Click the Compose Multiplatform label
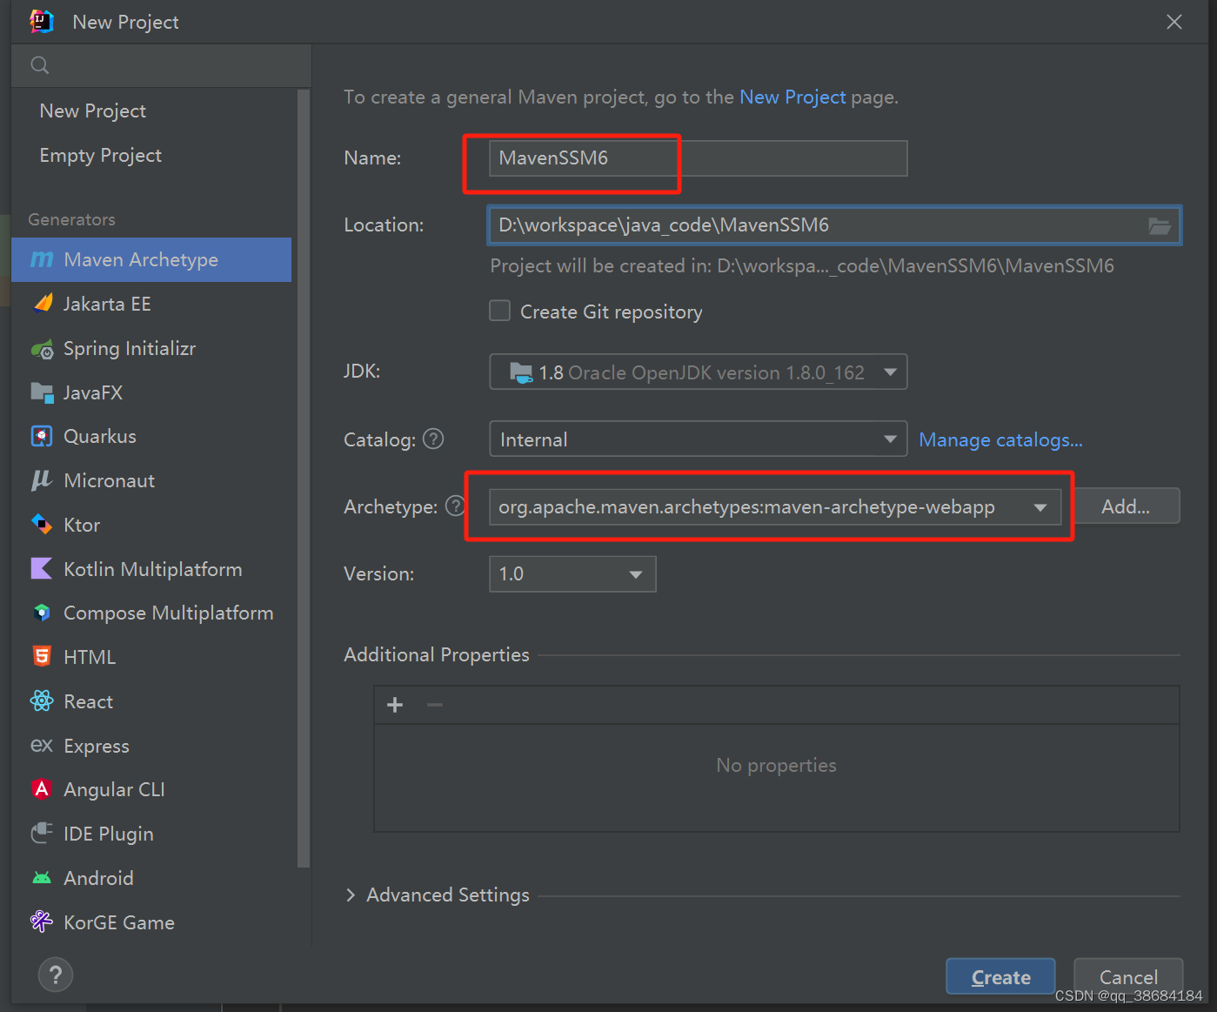The image size is (1217, 1012). 169,613
